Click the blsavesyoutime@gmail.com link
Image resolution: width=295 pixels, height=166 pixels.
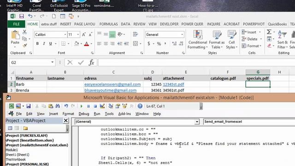111,90
